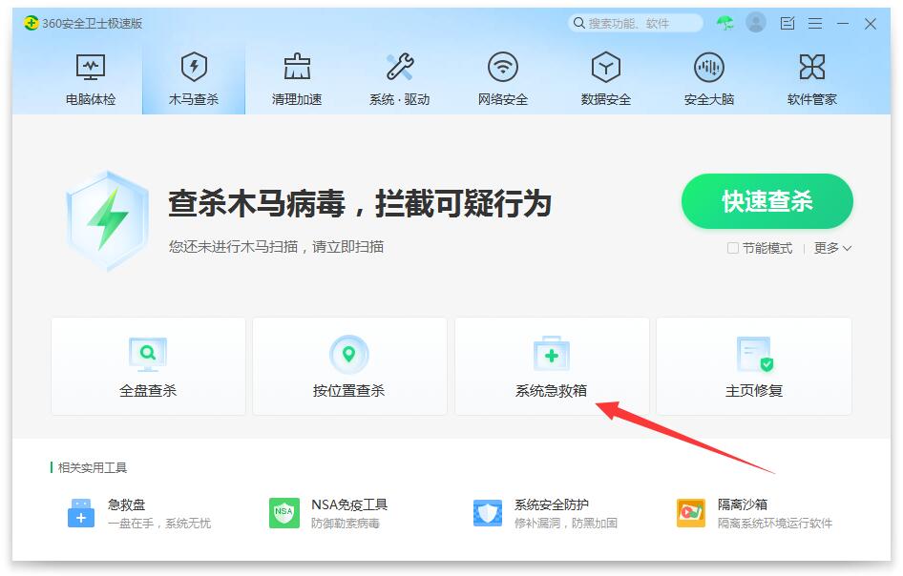The height and width of the screenshot is (576, 903).
Task: Click the 系统急救箱 first-aid kit icon
Action: (x=551, y=354)
